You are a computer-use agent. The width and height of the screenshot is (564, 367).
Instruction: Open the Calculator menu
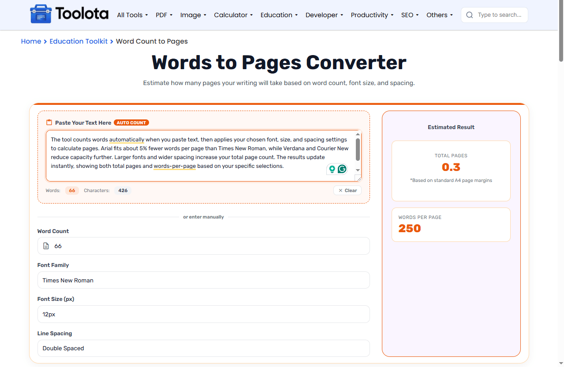[x=233, y=15]
